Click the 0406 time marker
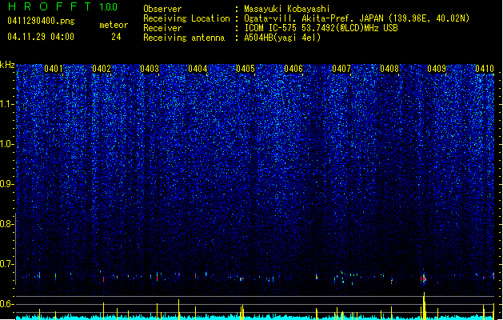 [x=293, y=69]
